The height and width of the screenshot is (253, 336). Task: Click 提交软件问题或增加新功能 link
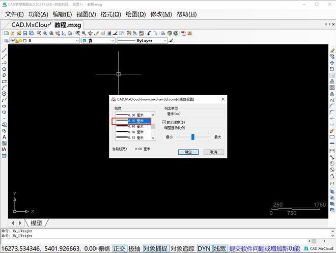coord(264,249)
